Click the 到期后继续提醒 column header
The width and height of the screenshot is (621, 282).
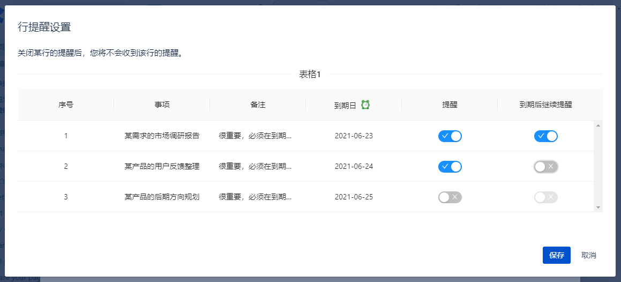pos(545,105)
